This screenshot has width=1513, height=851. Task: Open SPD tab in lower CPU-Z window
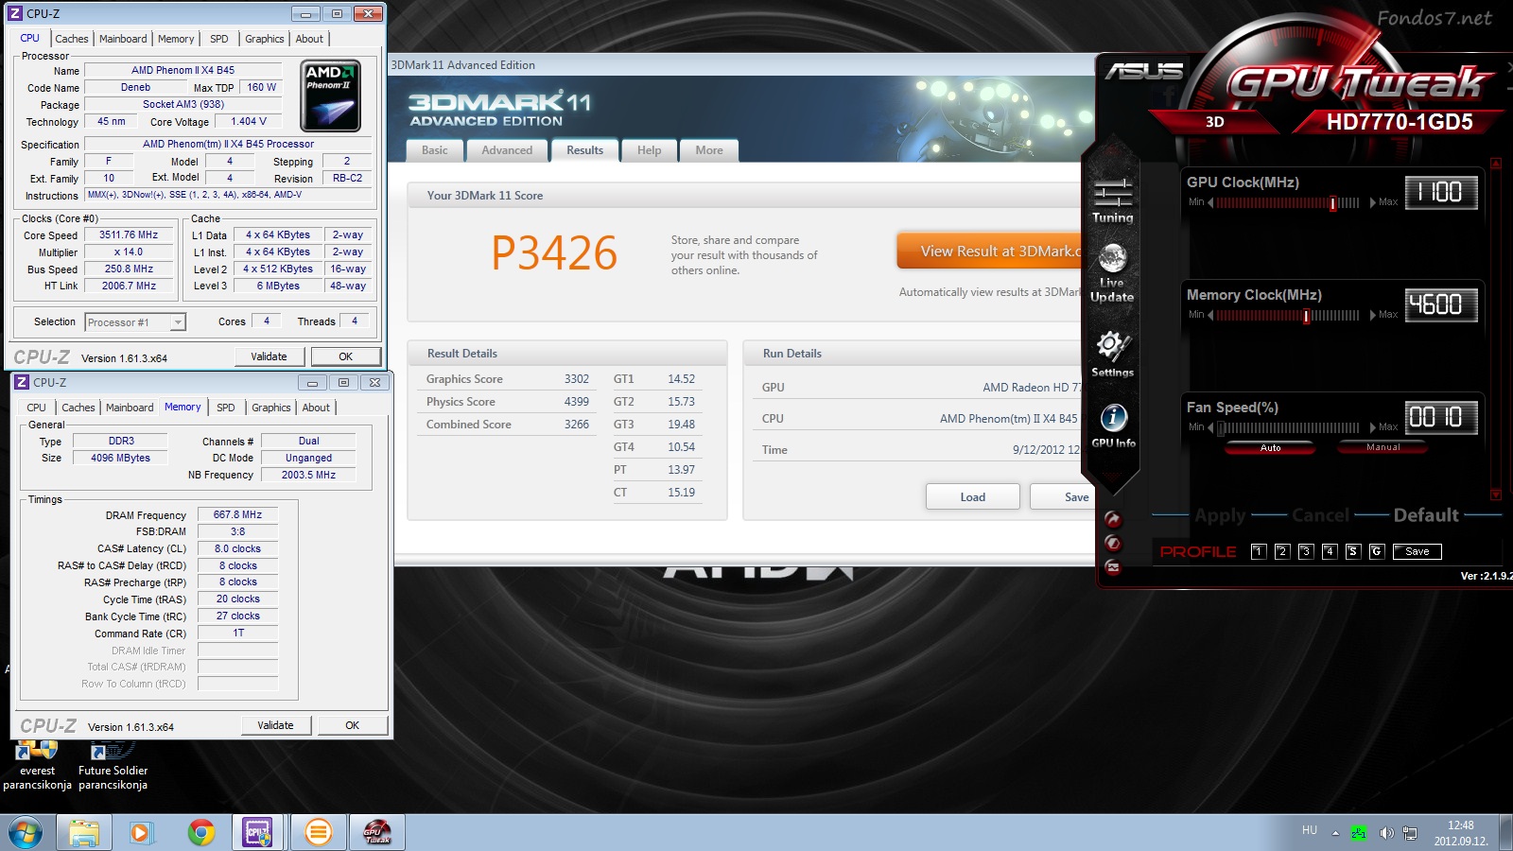coord(226,408)
